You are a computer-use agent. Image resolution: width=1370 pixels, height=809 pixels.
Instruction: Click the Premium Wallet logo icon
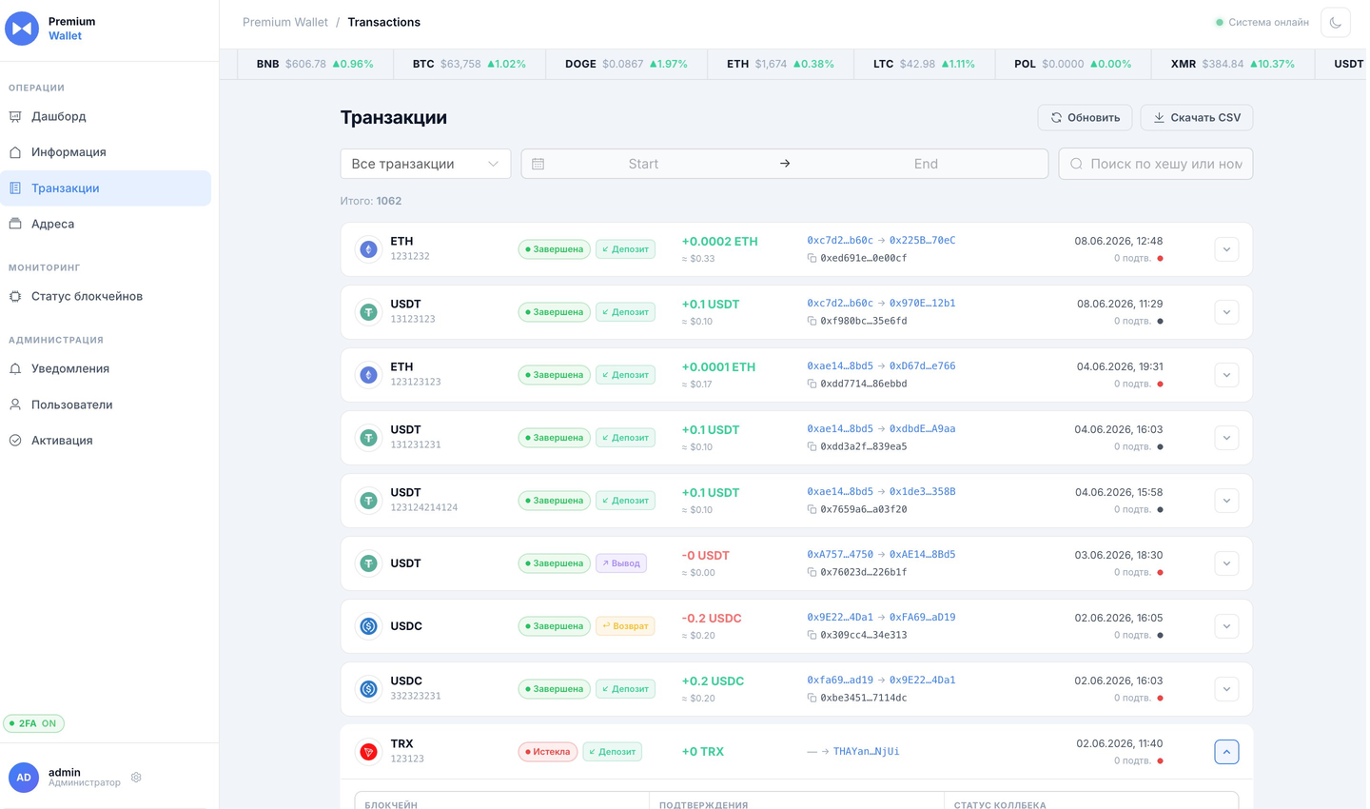[x=22, y=29]
